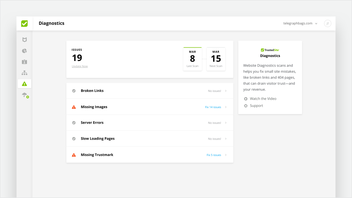Select the Mar 8 Last Scan card
The width and height of the screenshot is (352, 198).
[x=192, y=59]
